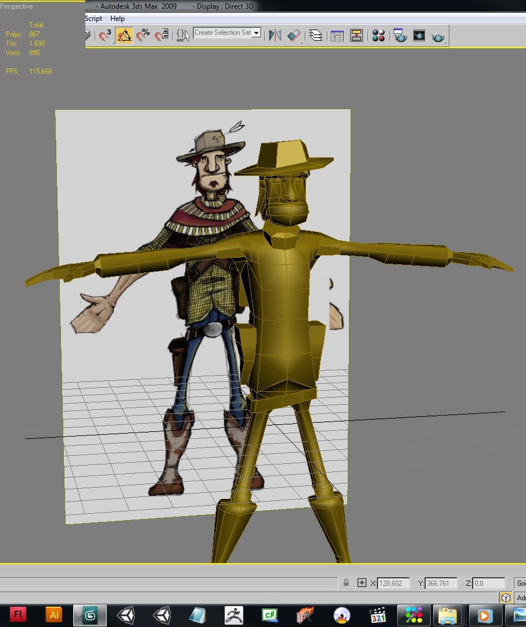The height and width of the screenshot is (627, 526).
Task: Click the Align tool icon
Action: [x=294, y=35]
